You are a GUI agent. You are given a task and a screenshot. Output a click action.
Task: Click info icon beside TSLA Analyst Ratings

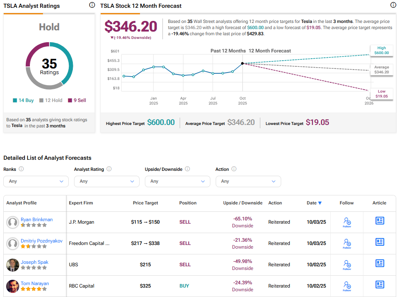92,5
